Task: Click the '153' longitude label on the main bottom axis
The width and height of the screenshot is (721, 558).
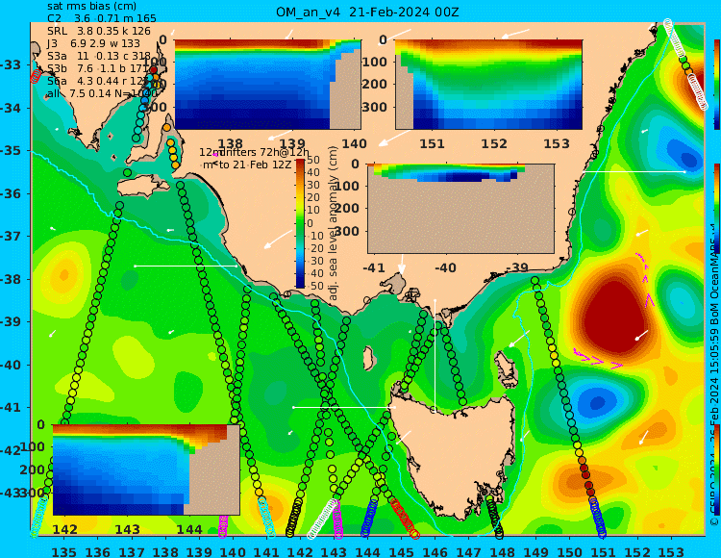Action: (x=671, y=551)
